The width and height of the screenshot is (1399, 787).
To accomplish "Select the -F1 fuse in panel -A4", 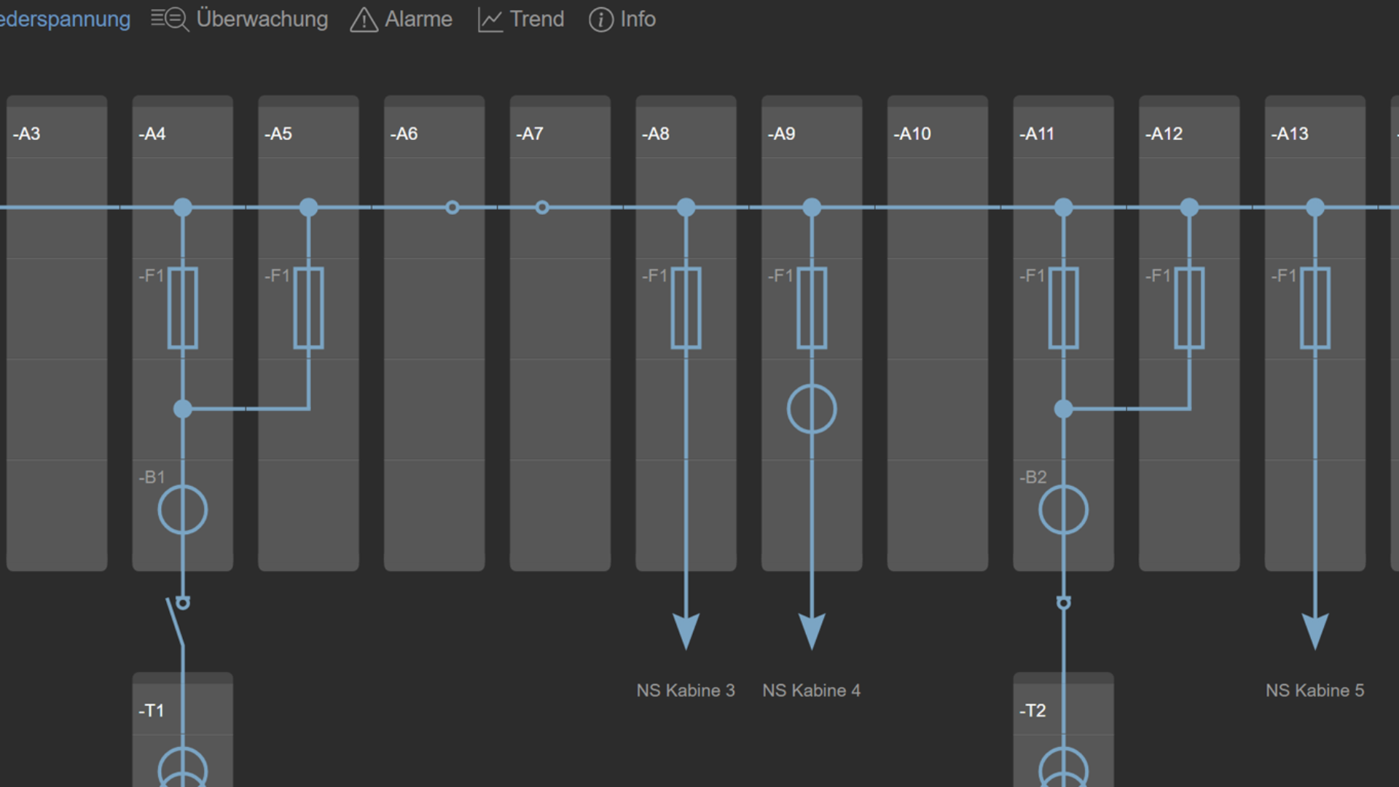I will point(183,308).
